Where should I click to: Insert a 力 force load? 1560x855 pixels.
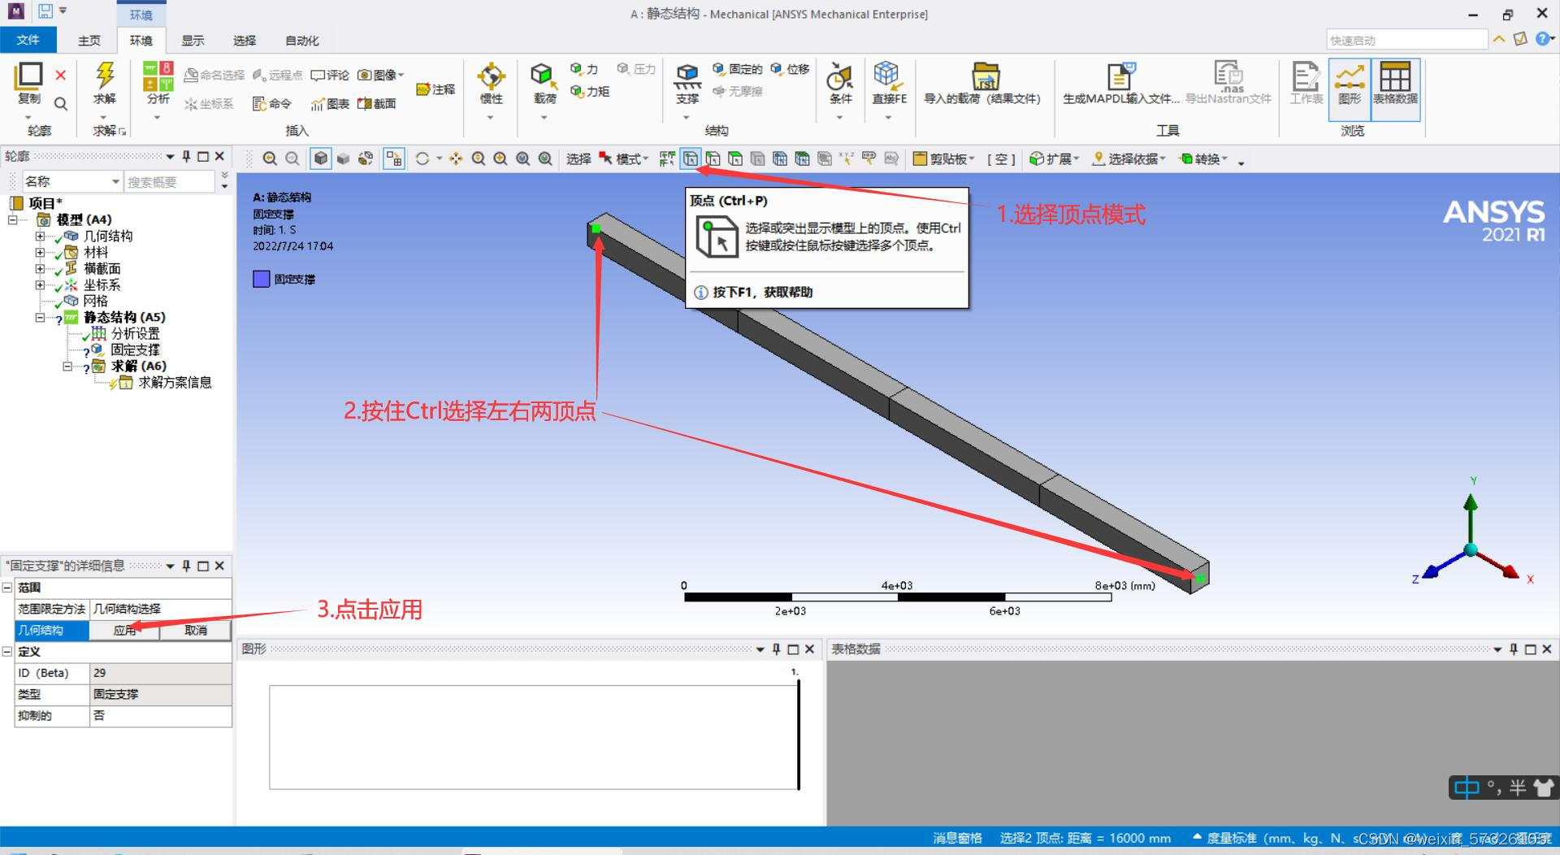(x=584, y=69)
